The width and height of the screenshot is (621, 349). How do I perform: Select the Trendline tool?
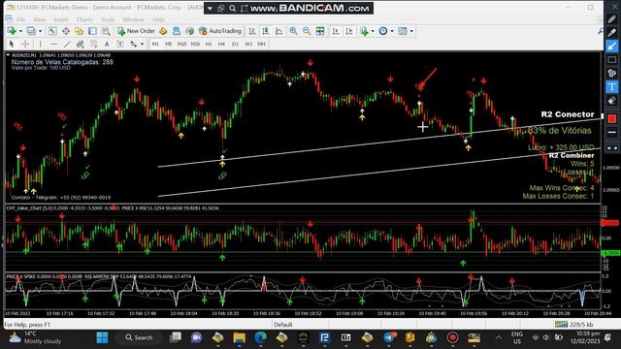67,44
